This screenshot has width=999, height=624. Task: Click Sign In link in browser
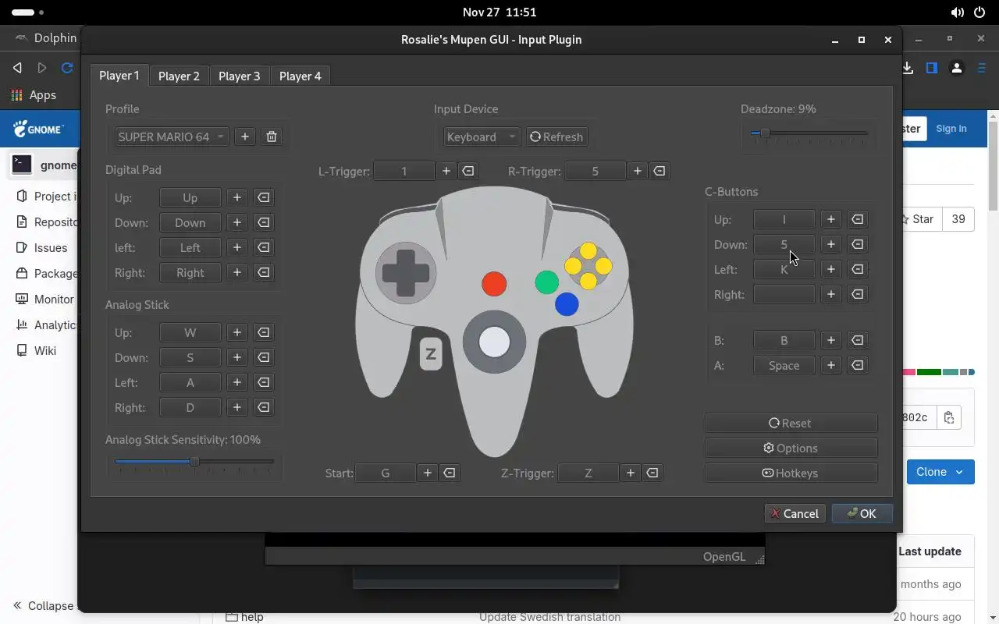coord(951,129)
